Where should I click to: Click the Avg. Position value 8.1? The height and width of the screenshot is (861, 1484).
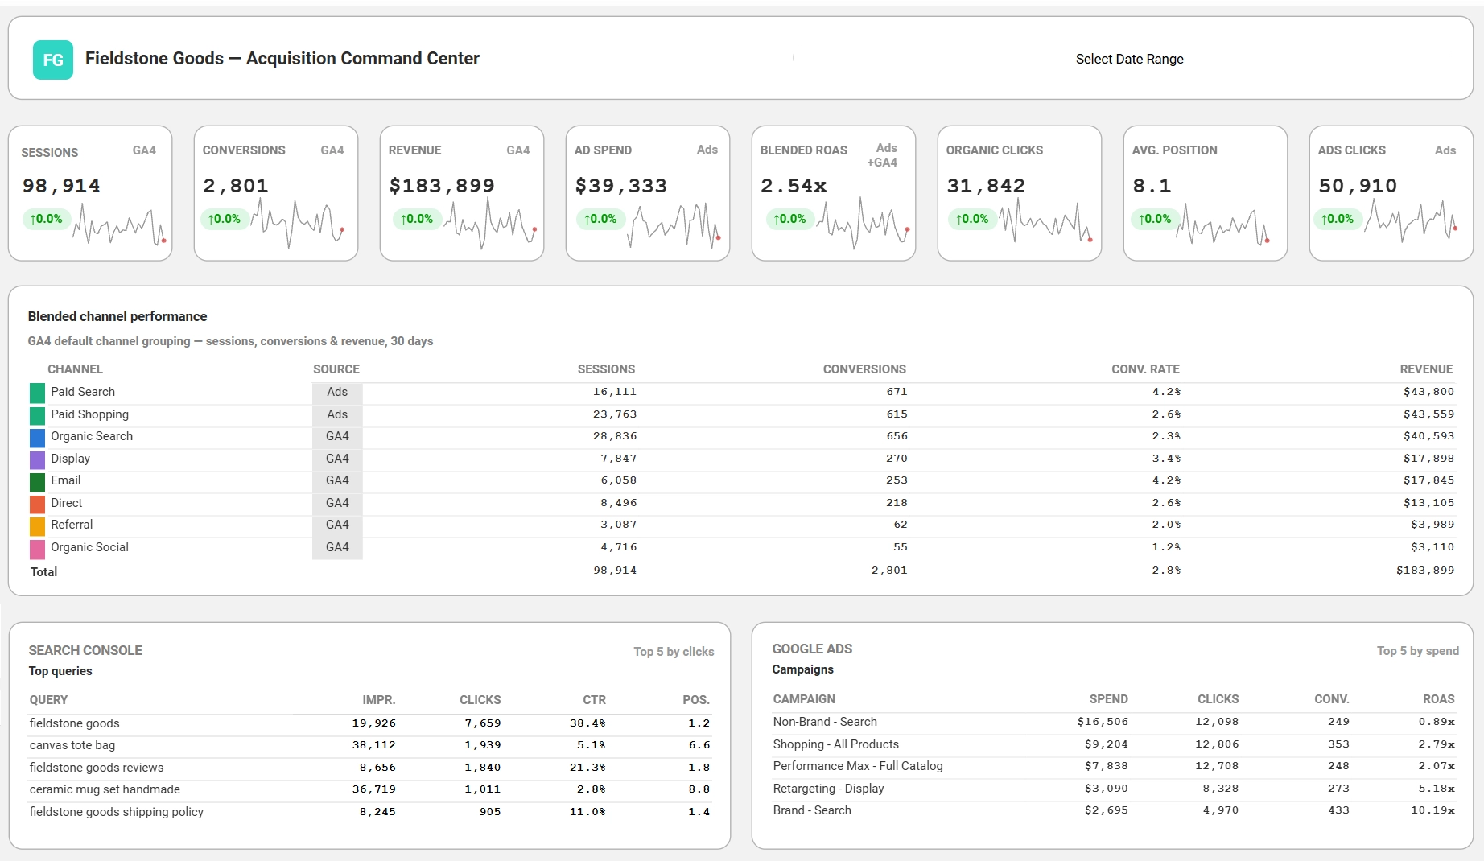(x=1152, y=186)
